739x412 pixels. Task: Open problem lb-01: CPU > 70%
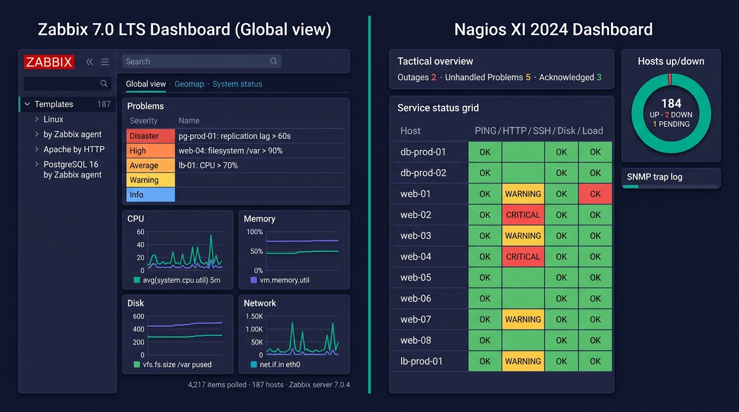click(x=208, y=165)
